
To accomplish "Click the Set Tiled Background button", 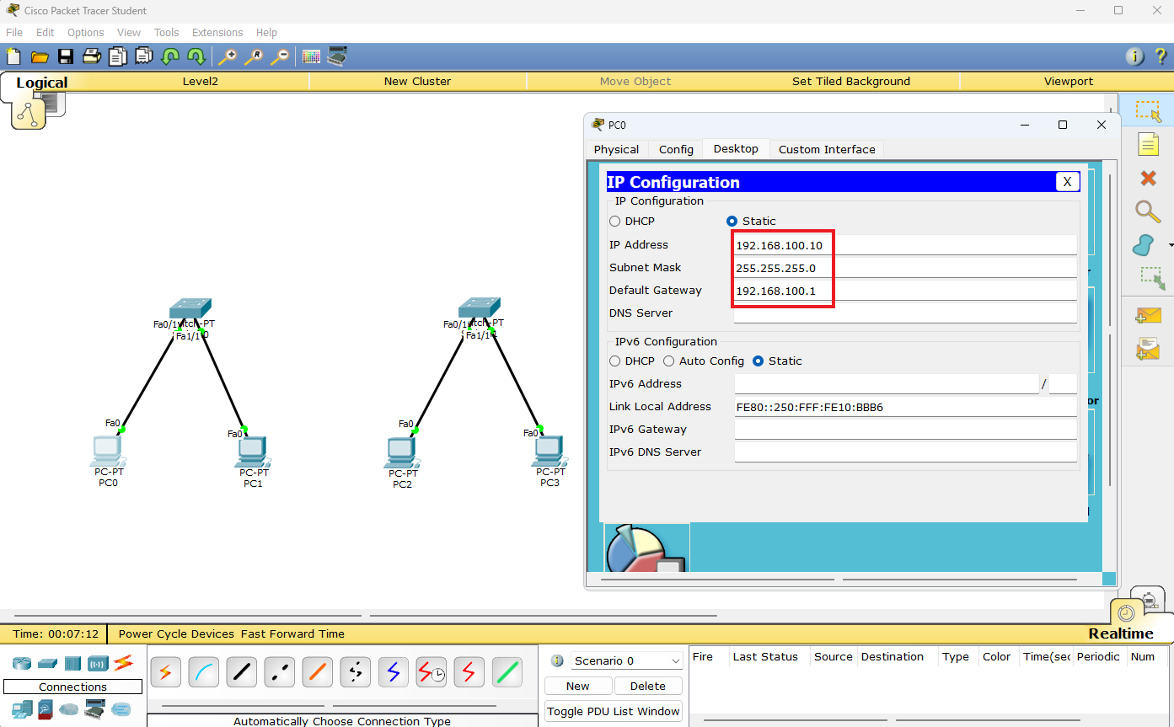I will pos(851,82).
